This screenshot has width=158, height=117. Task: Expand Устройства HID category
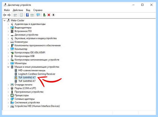[x=8, y=106]
